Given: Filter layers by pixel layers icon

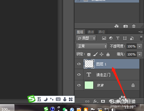Looking at the screenshot, I should pyautogui.click(x=104, y=38).
